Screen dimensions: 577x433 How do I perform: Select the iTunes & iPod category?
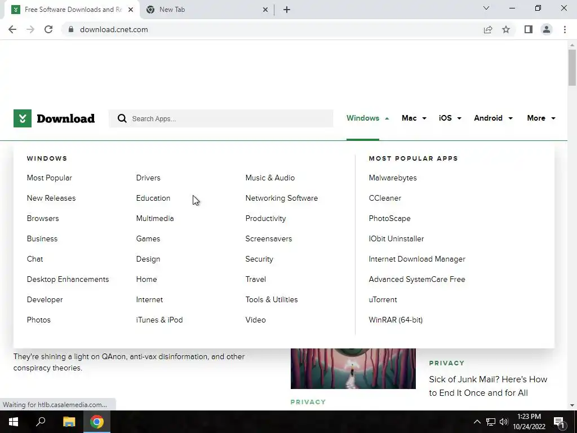tap(159, 320)
